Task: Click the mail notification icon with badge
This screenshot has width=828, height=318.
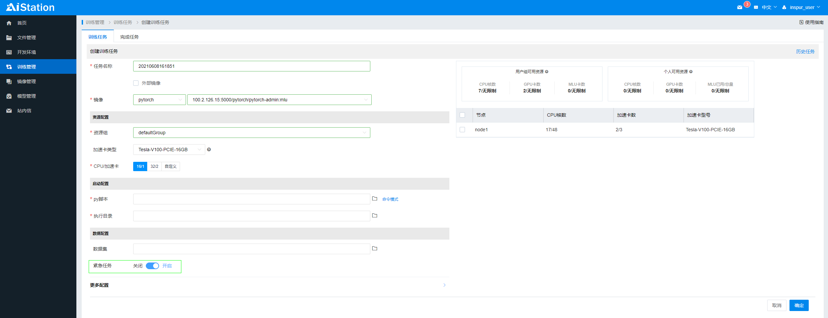Action: click(x=740, y=7)
